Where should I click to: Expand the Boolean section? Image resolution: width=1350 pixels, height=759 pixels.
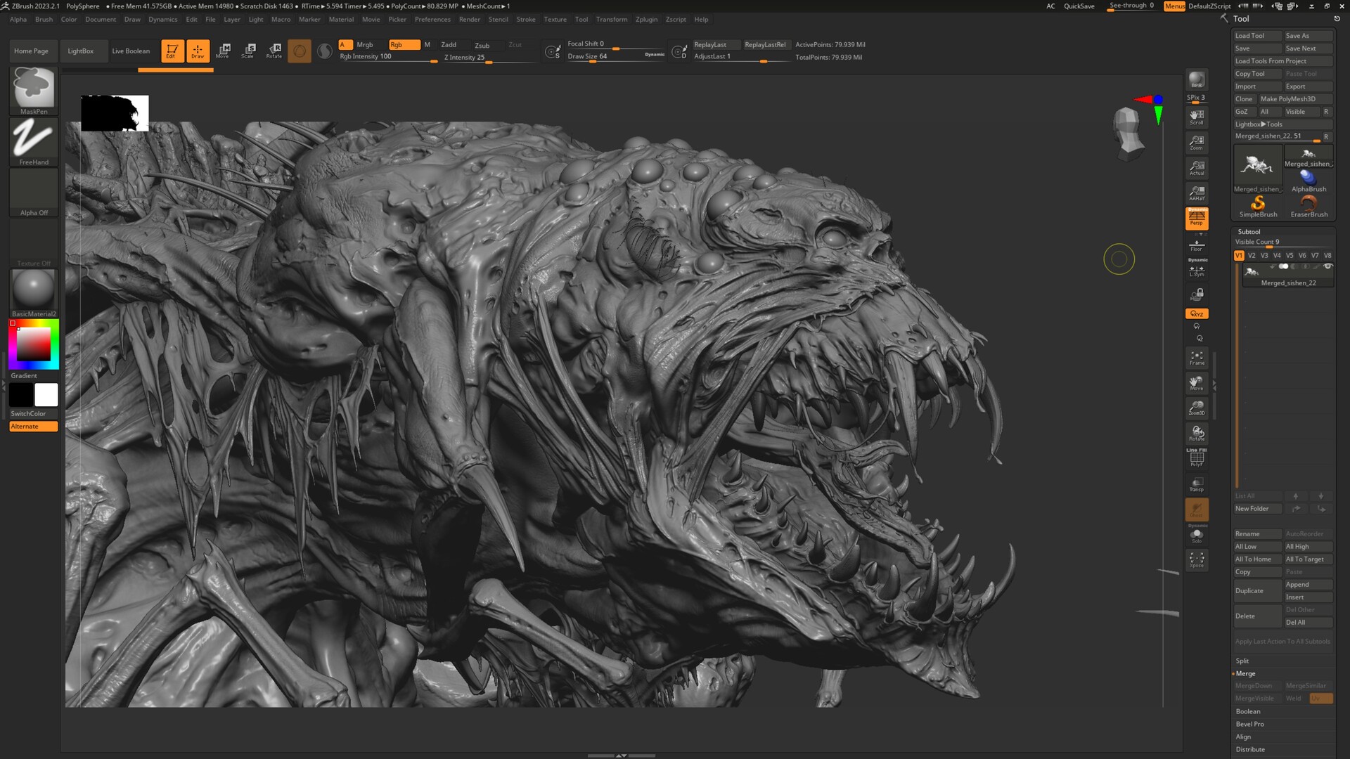pos(1248,711)
